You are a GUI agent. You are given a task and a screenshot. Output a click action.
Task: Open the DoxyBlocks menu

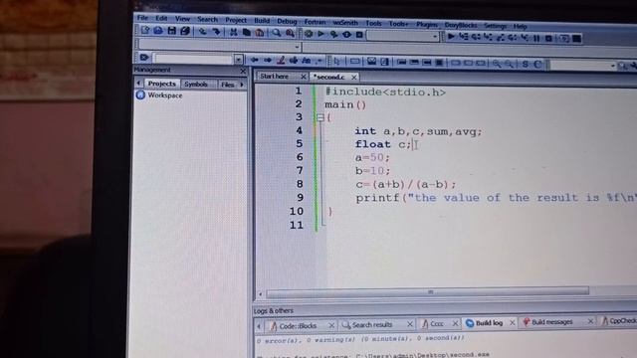(x=461, y=25)
